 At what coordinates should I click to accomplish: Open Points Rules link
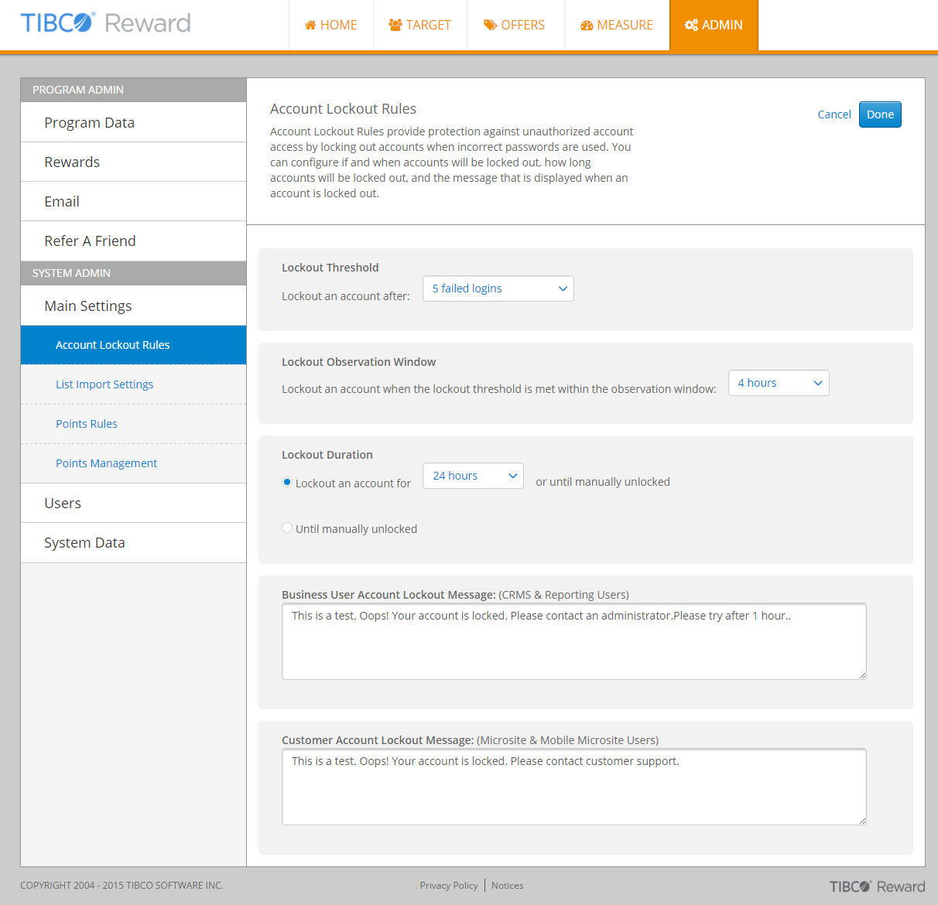87,424
